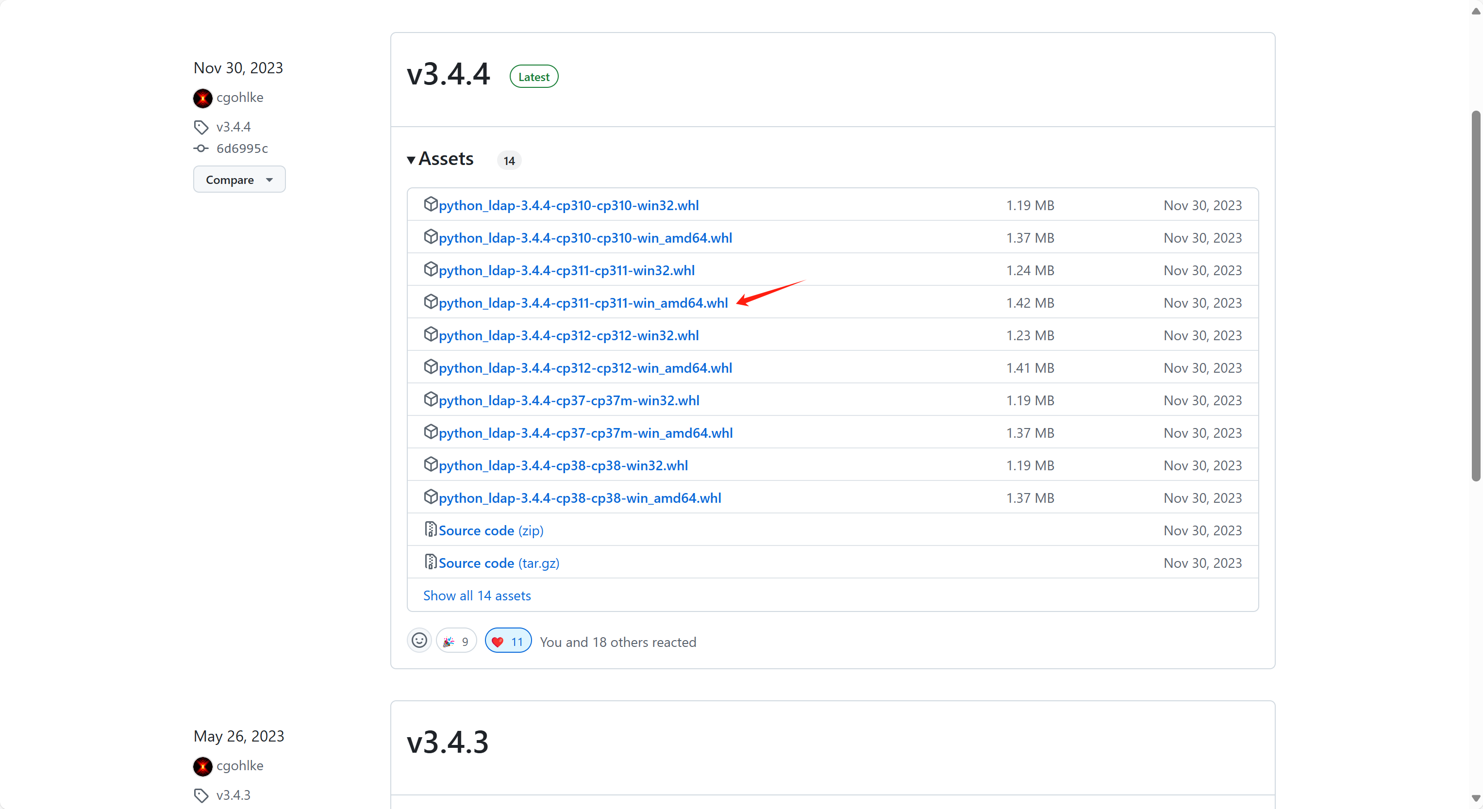Viewport: 1483px width, 809px height.
Task: Click the package icon beside cp312-win32.whl
Action: pos(431,334)
